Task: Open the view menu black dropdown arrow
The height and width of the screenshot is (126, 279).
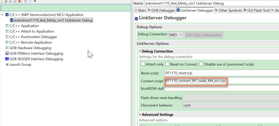Action: pos(35,1)
